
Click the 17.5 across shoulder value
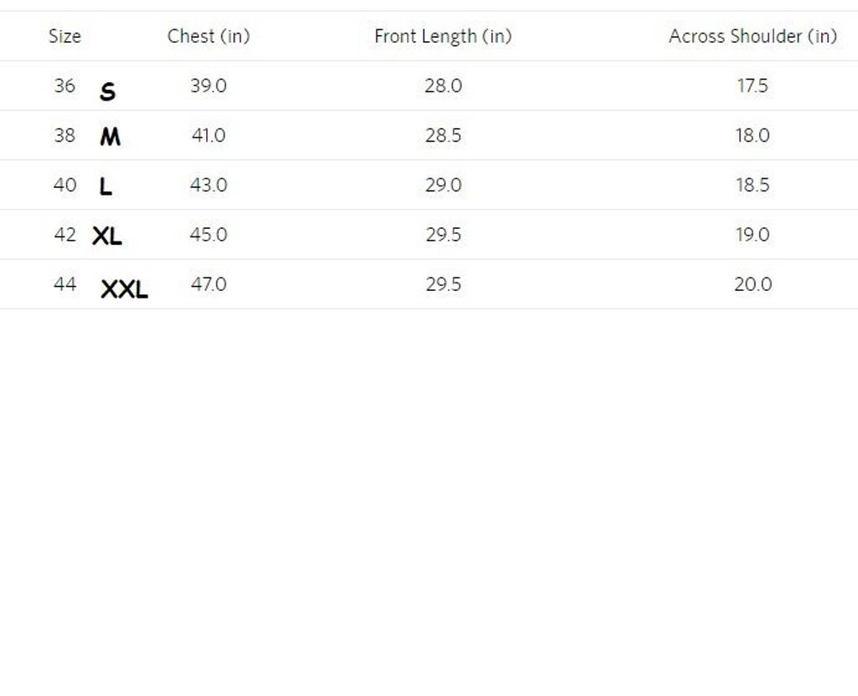click(752, 86)
